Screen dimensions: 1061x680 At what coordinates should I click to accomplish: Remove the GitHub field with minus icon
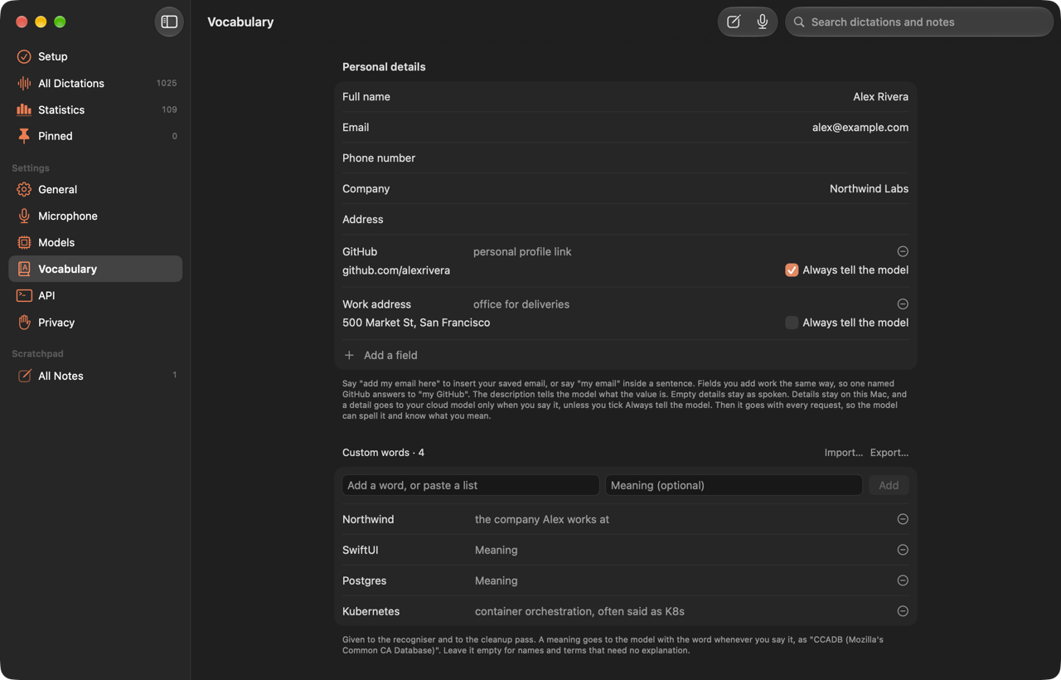[x=903, y=251]
